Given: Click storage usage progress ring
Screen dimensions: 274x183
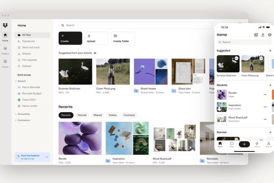Looking at the screenshot, I should (x=18, y=157).
